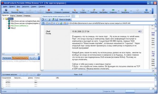Click the URL column header
The width and height of the screenshot is (158, 94).
click(x=57, y=78)
